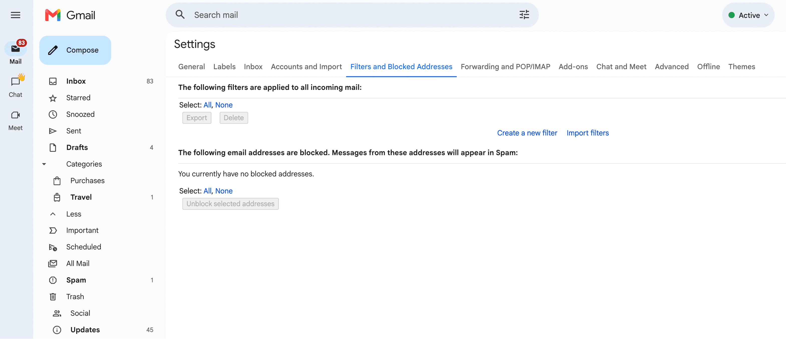Click the Create a new filter link
786x339 pixels.
[527, 133]
